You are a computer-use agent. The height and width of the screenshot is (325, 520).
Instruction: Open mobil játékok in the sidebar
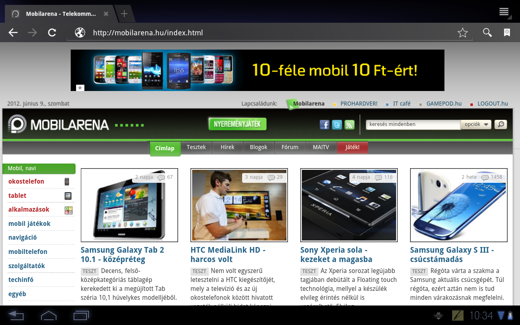pyautogui.click(x=29, y=224)
